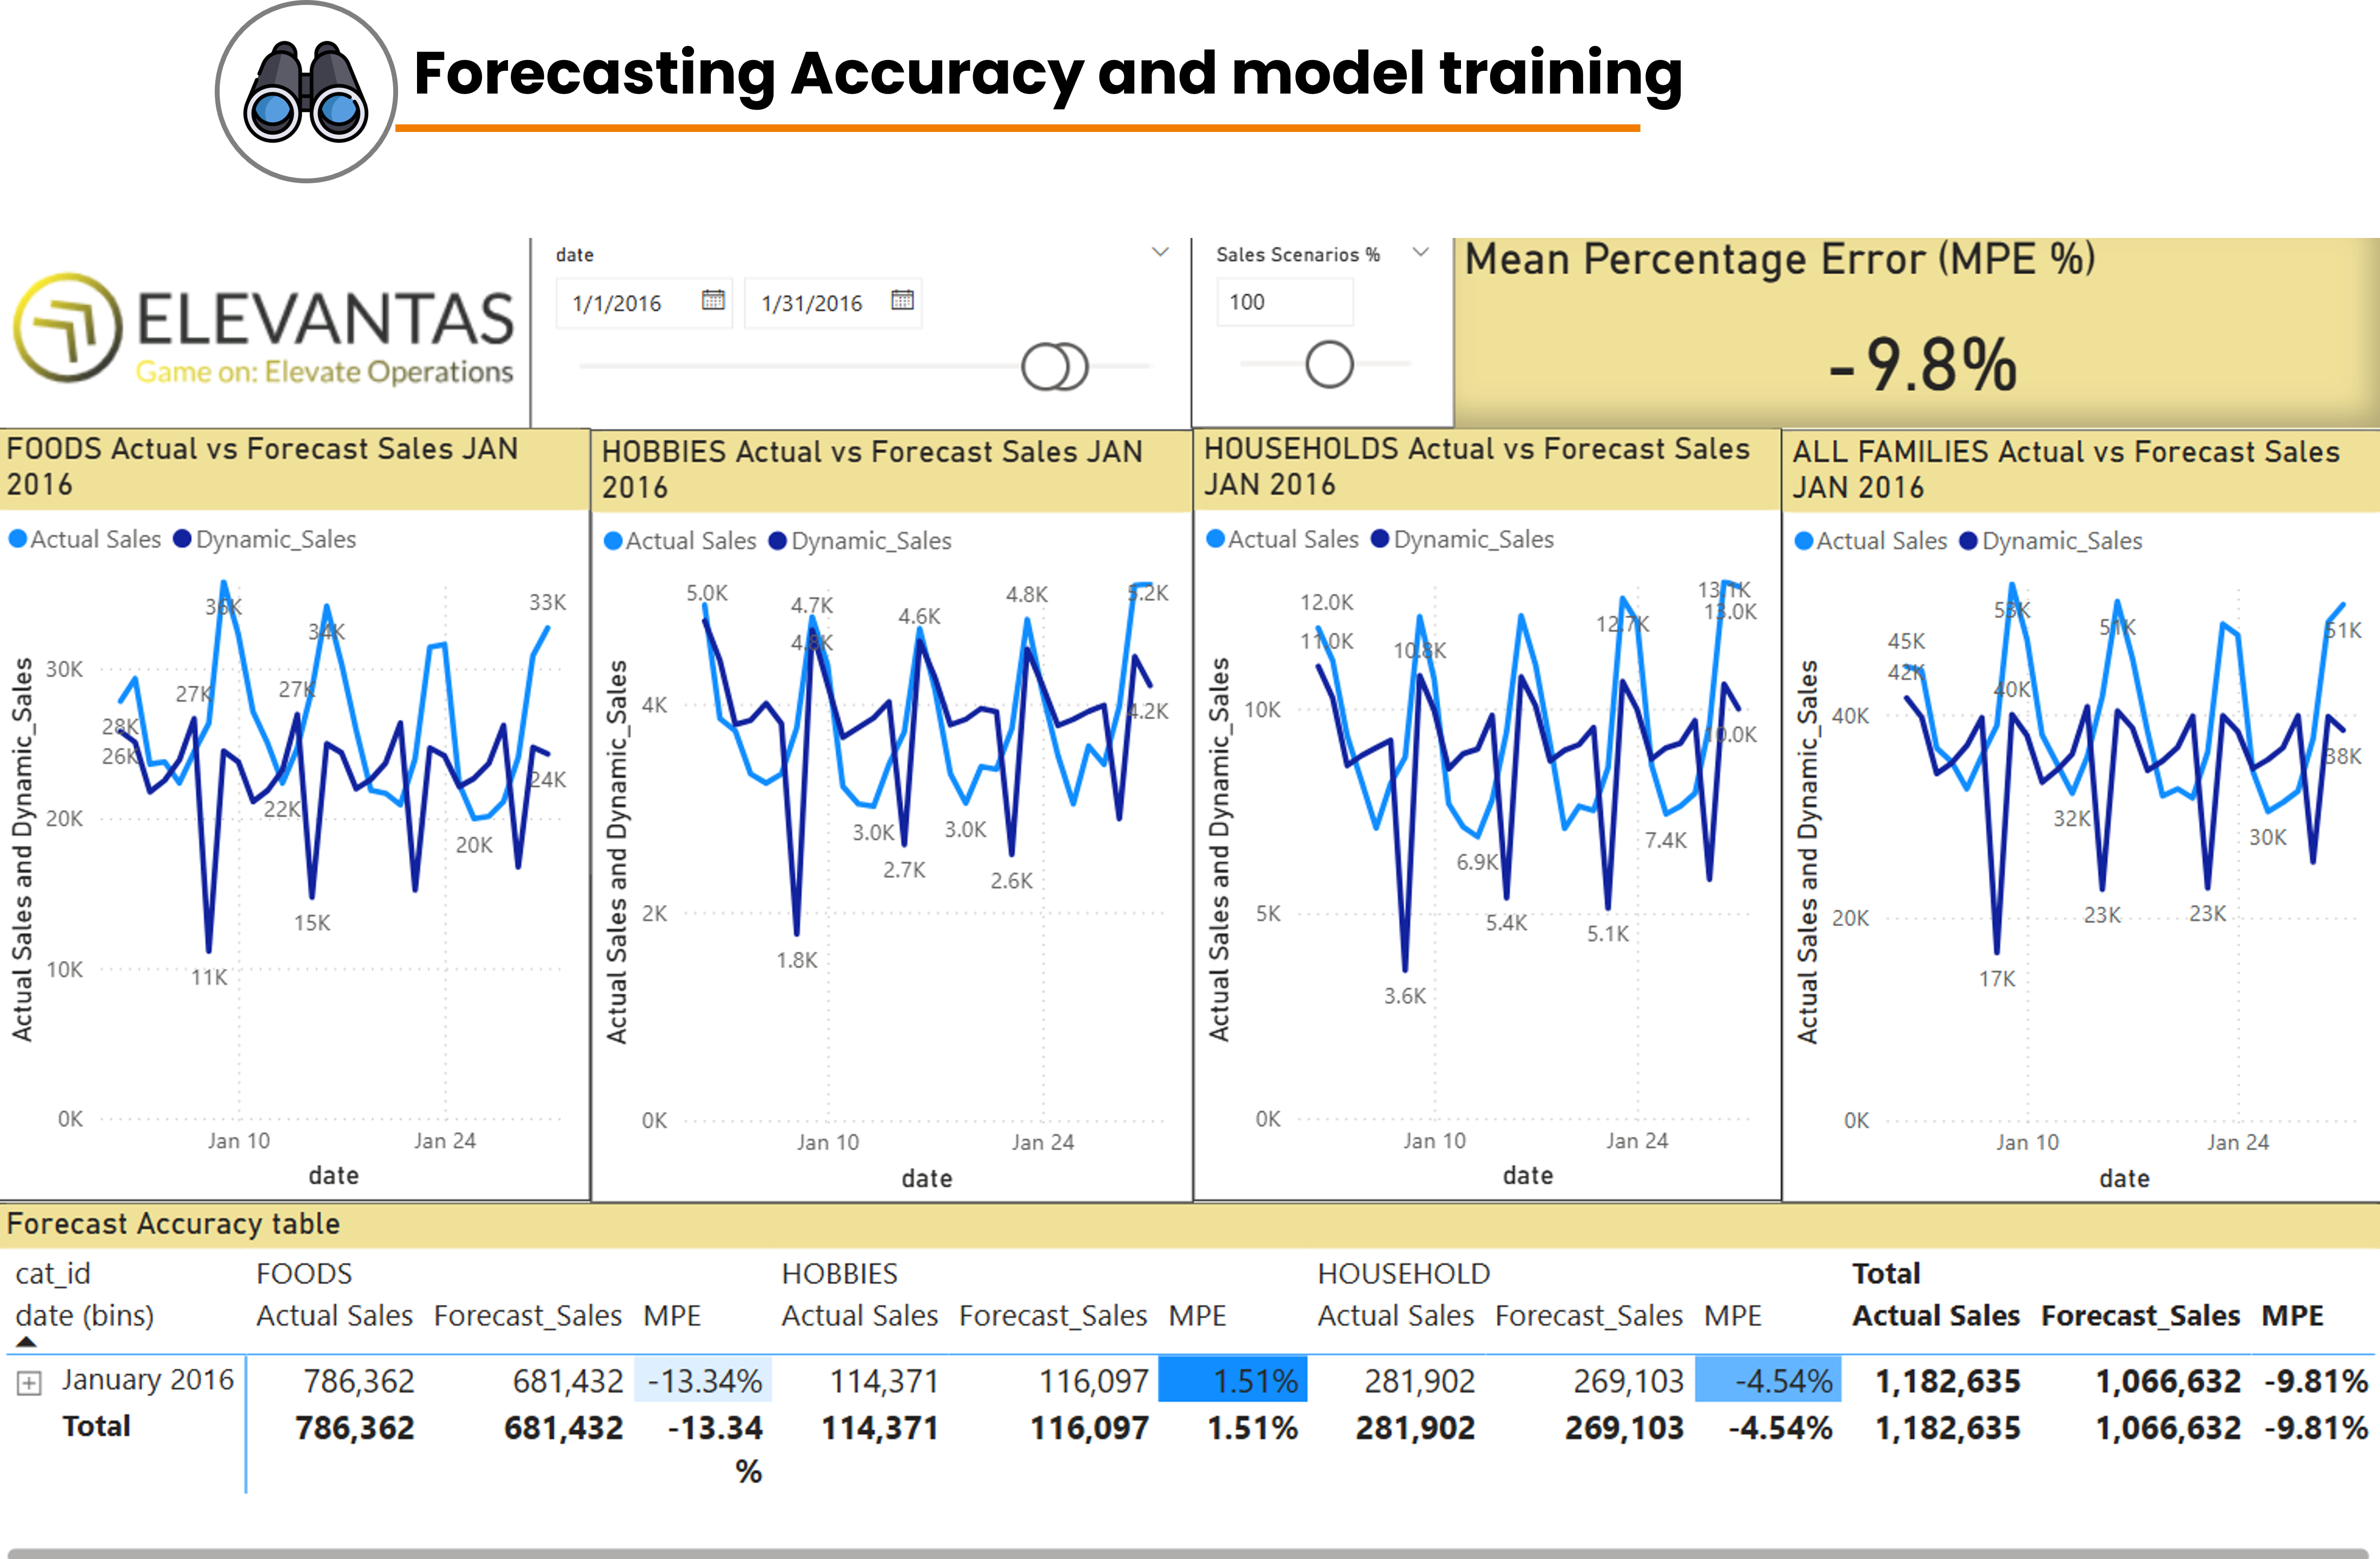This screenshot has height=1559, width=2380.
Task: Open the start date calendar picker
Action: click(x=713, y=300)
